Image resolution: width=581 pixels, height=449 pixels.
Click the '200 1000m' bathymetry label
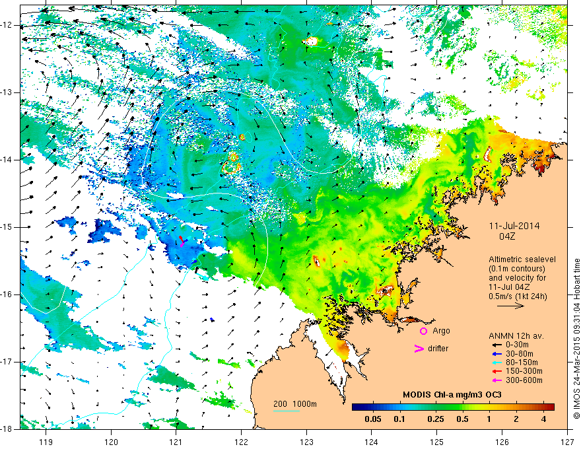pyautogui.click(x=295, y=404)
